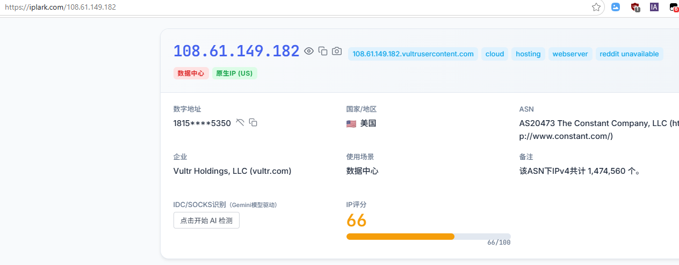The height and width of the screenshot is (265, 679).
Task: Open the blue image extension icon
Action: pos(616,8)
